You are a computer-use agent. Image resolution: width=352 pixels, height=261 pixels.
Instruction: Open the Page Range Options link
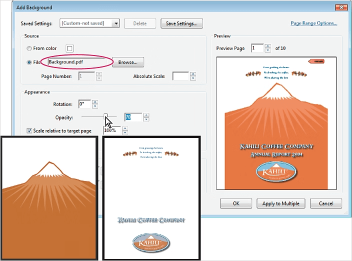314,23
